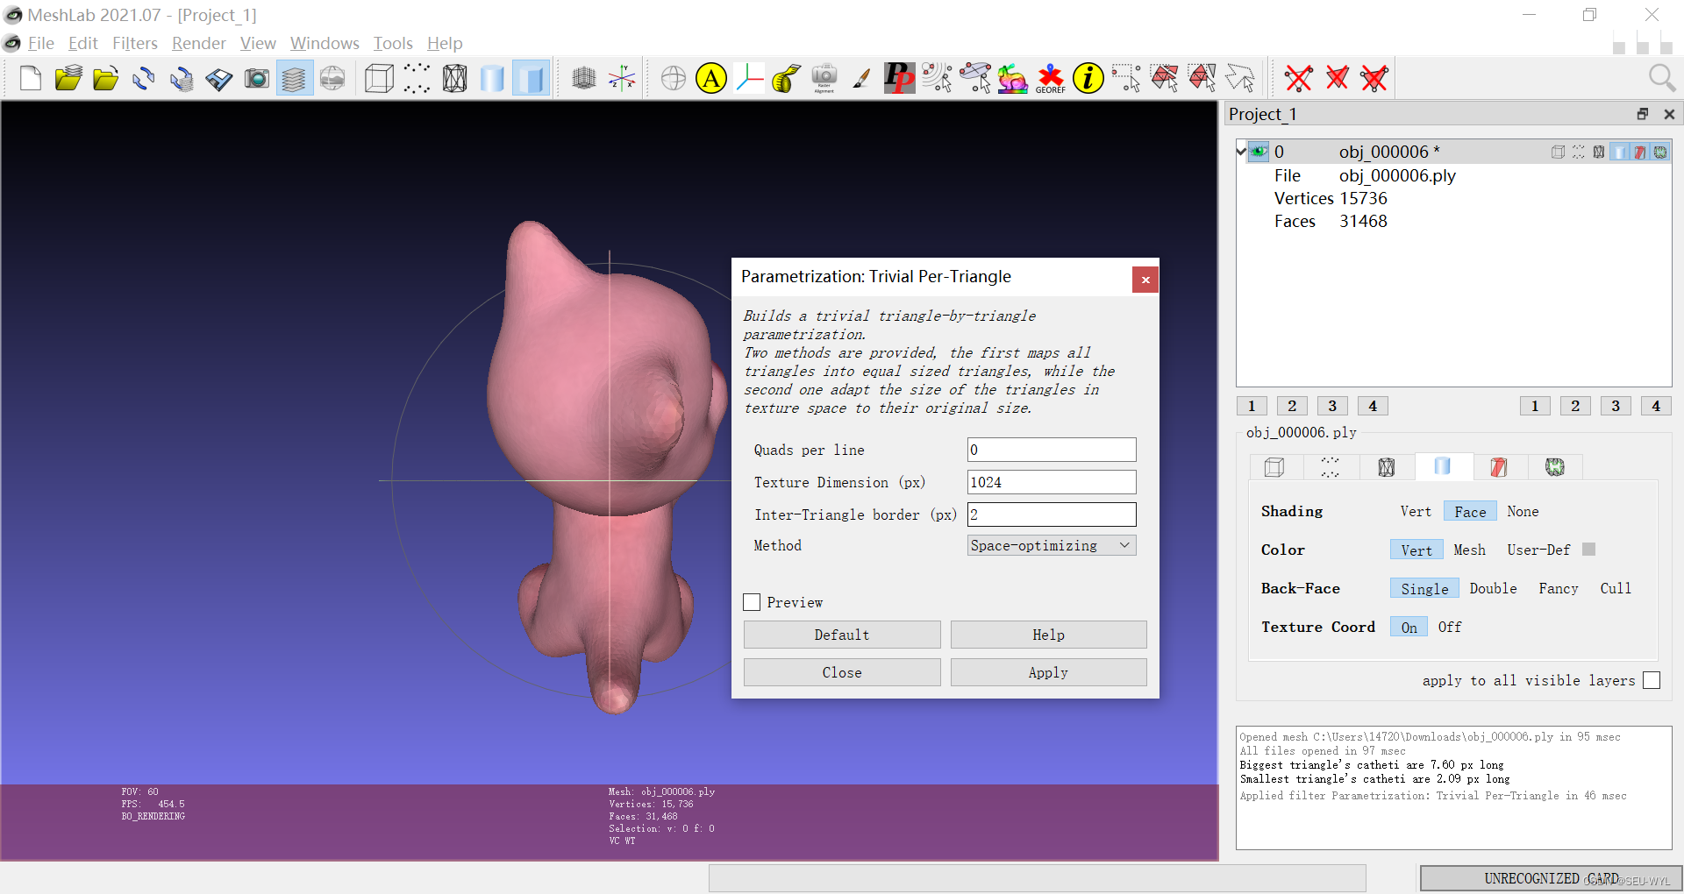Open the Windows menu

click(x=325, y=43)
